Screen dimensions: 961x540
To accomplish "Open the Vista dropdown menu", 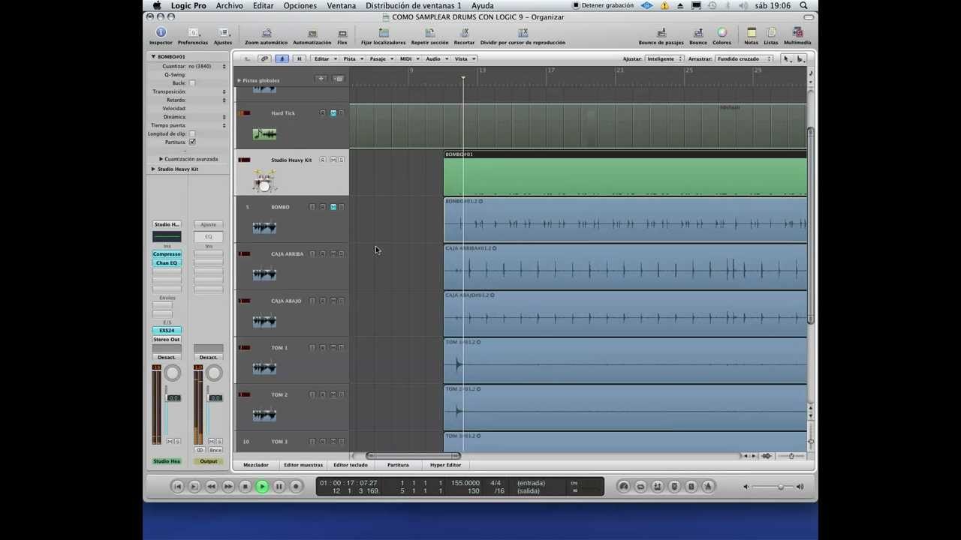I will pyautogui.click(x=464, y=58).
